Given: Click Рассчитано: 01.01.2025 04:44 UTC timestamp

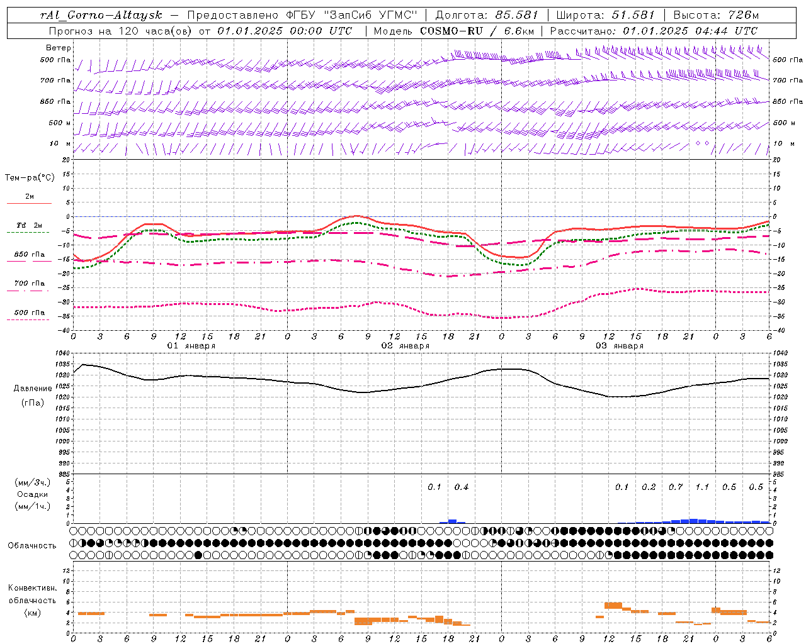Looking at the screenshot, I should coord(654,31).
